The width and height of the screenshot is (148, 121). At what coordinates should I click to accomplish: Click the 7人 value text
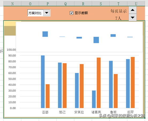(x=118, y=18)
